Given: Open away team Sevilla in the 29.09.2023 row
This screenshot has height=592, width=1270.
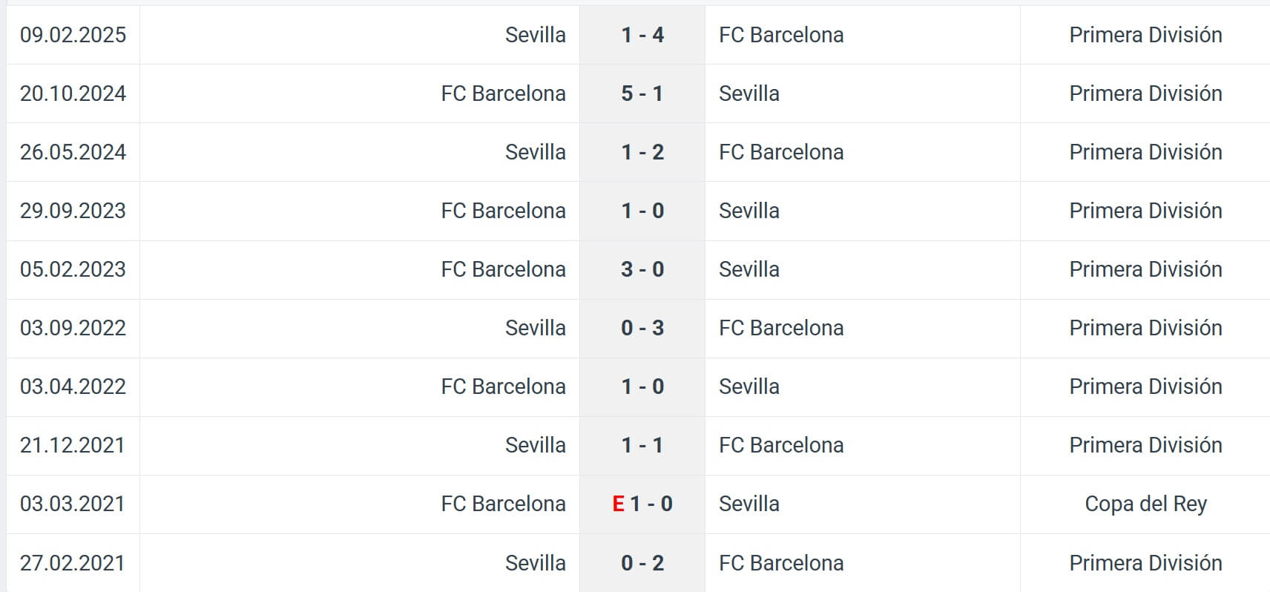Looking at the screenshot, I should click(749, 211).
